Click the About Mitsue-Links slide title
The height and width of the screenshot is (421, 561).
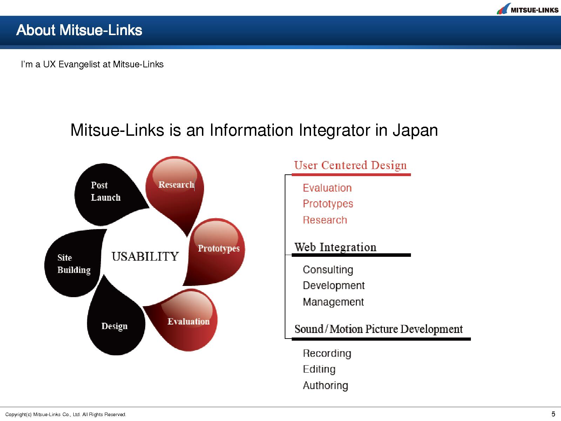(79, 30)
